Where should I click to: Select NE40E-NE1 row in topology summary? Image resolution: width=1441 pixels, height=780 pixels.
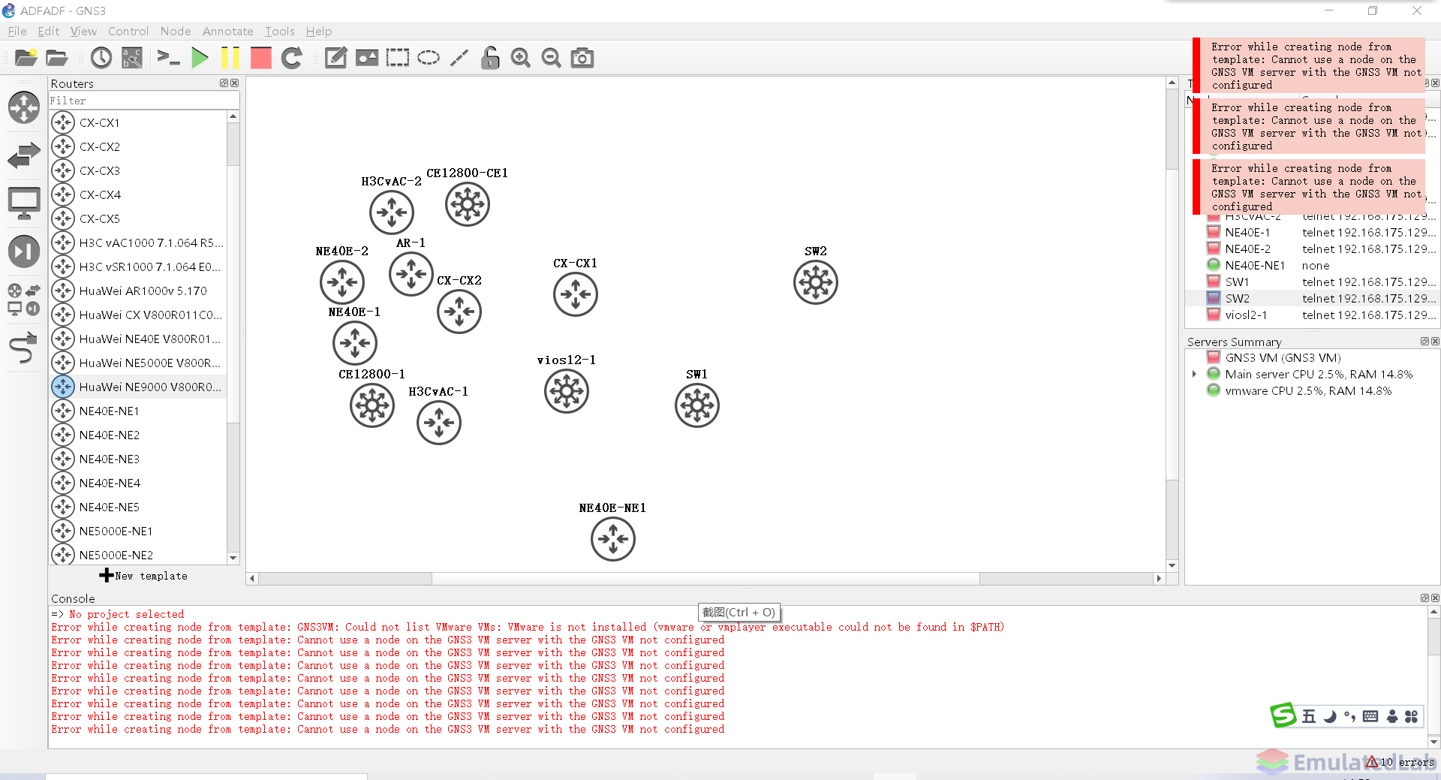[x=1312, y=265]
